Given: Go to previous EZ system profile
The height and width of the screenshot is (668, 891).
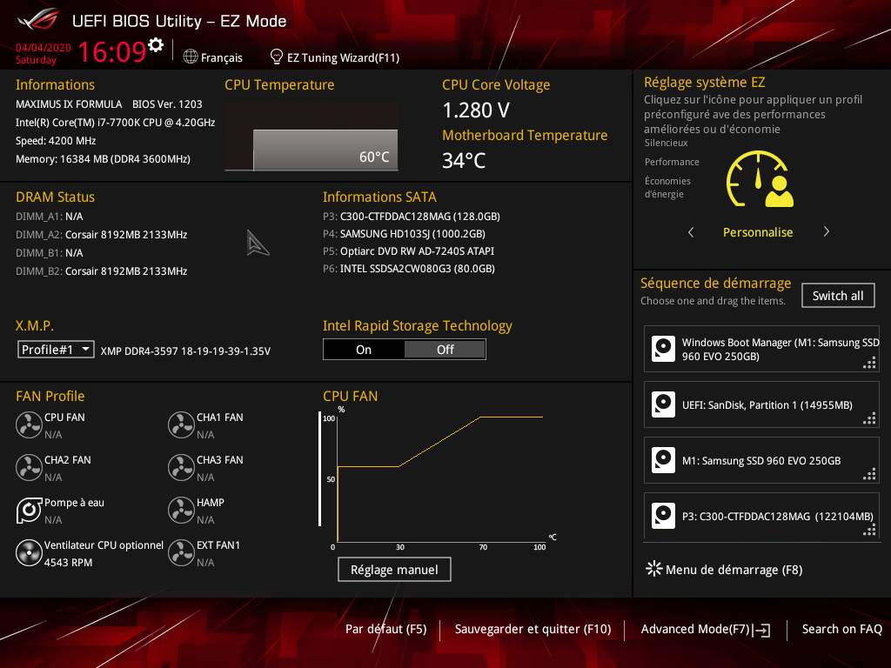Looking at the screenshot, I should point(691,231).
